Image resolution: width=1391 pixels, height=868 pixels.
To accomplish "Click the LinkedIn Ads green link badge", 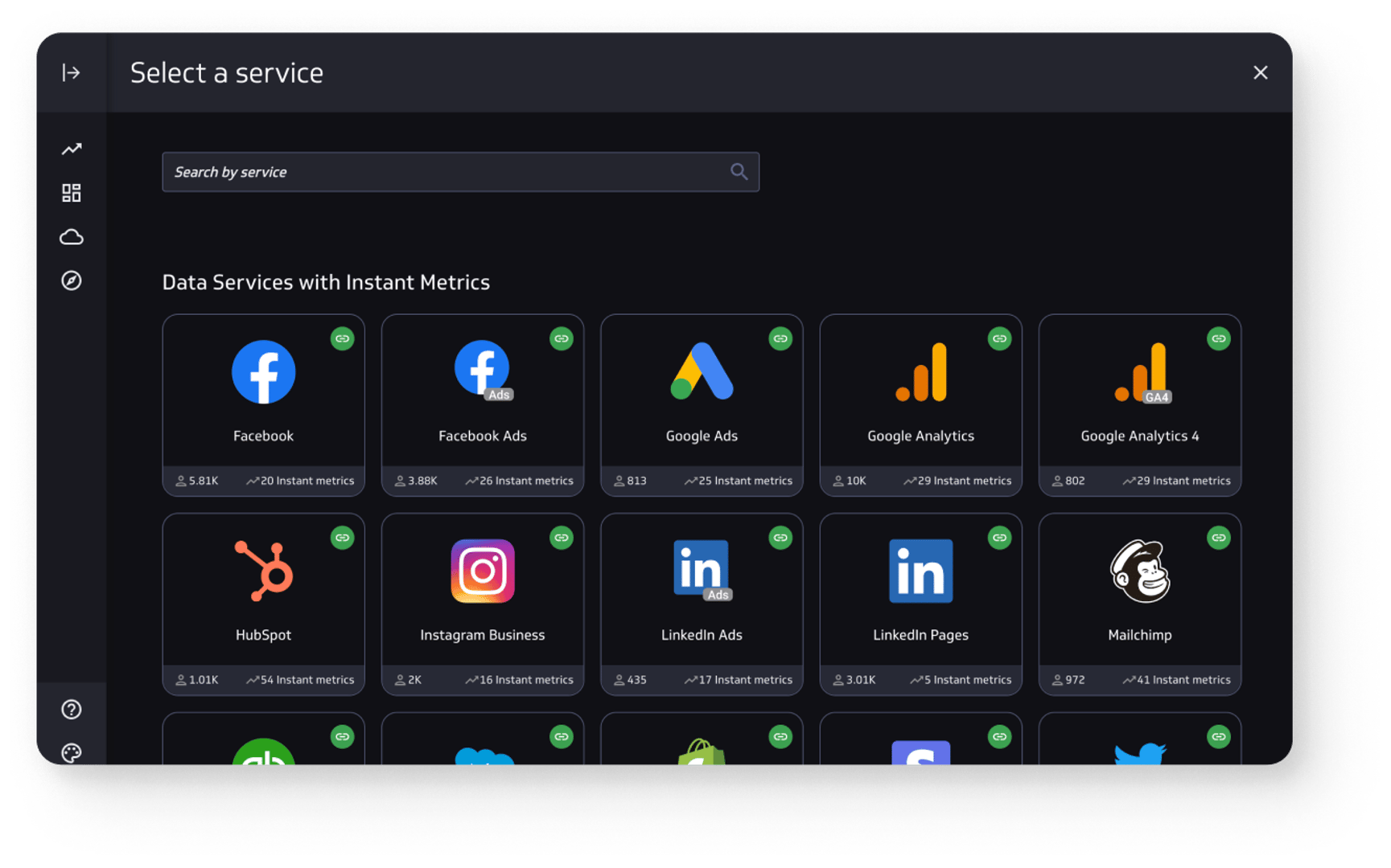I will pyautogui.click(x=780, y=538).
